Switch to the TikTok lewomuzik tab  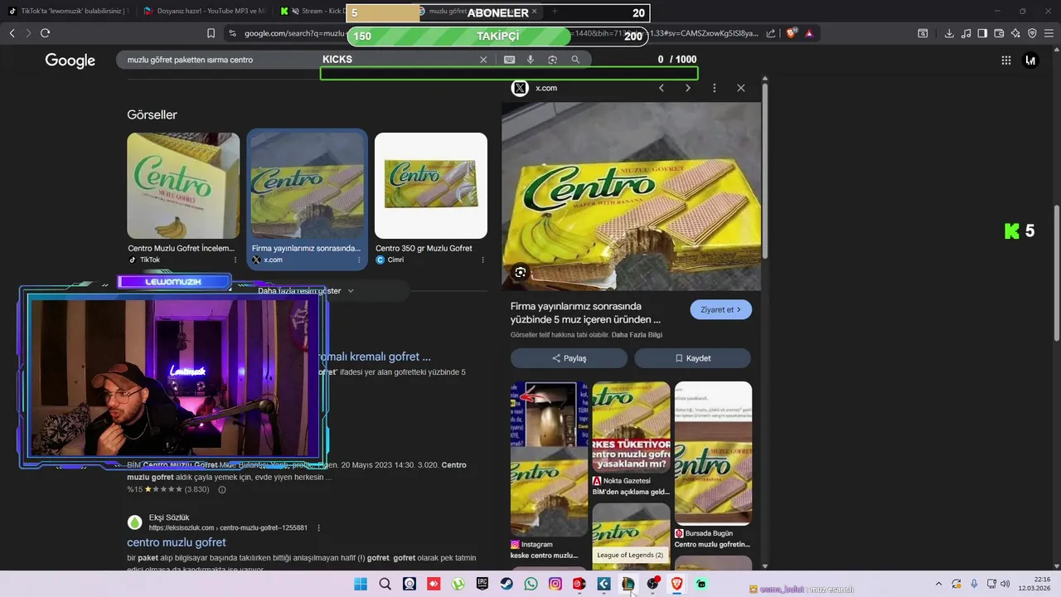tap(68, 12)
